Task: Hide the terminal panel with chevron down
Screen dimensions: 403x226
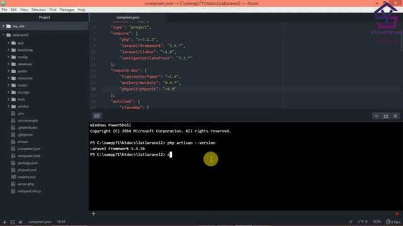Action: point(377,116)
